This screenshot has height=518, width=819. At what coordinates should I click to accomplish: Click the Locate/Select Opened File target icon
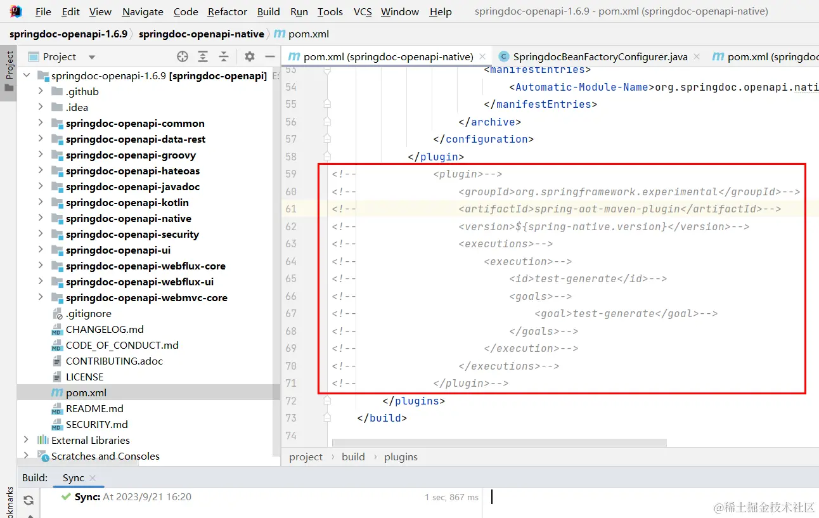(x=183, y=56)
